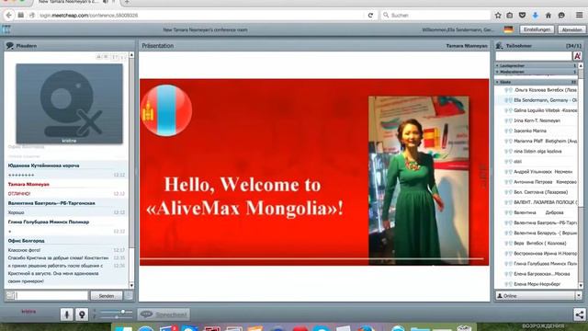The image size is (588, 331).
Task: Expand the Lautsprecher group in participants
Action: 537,65
